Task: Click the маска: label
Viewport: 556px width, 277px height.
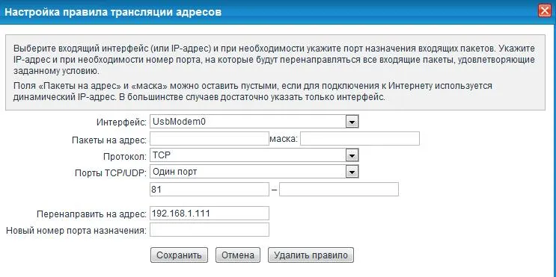Action: coord(284,139)
